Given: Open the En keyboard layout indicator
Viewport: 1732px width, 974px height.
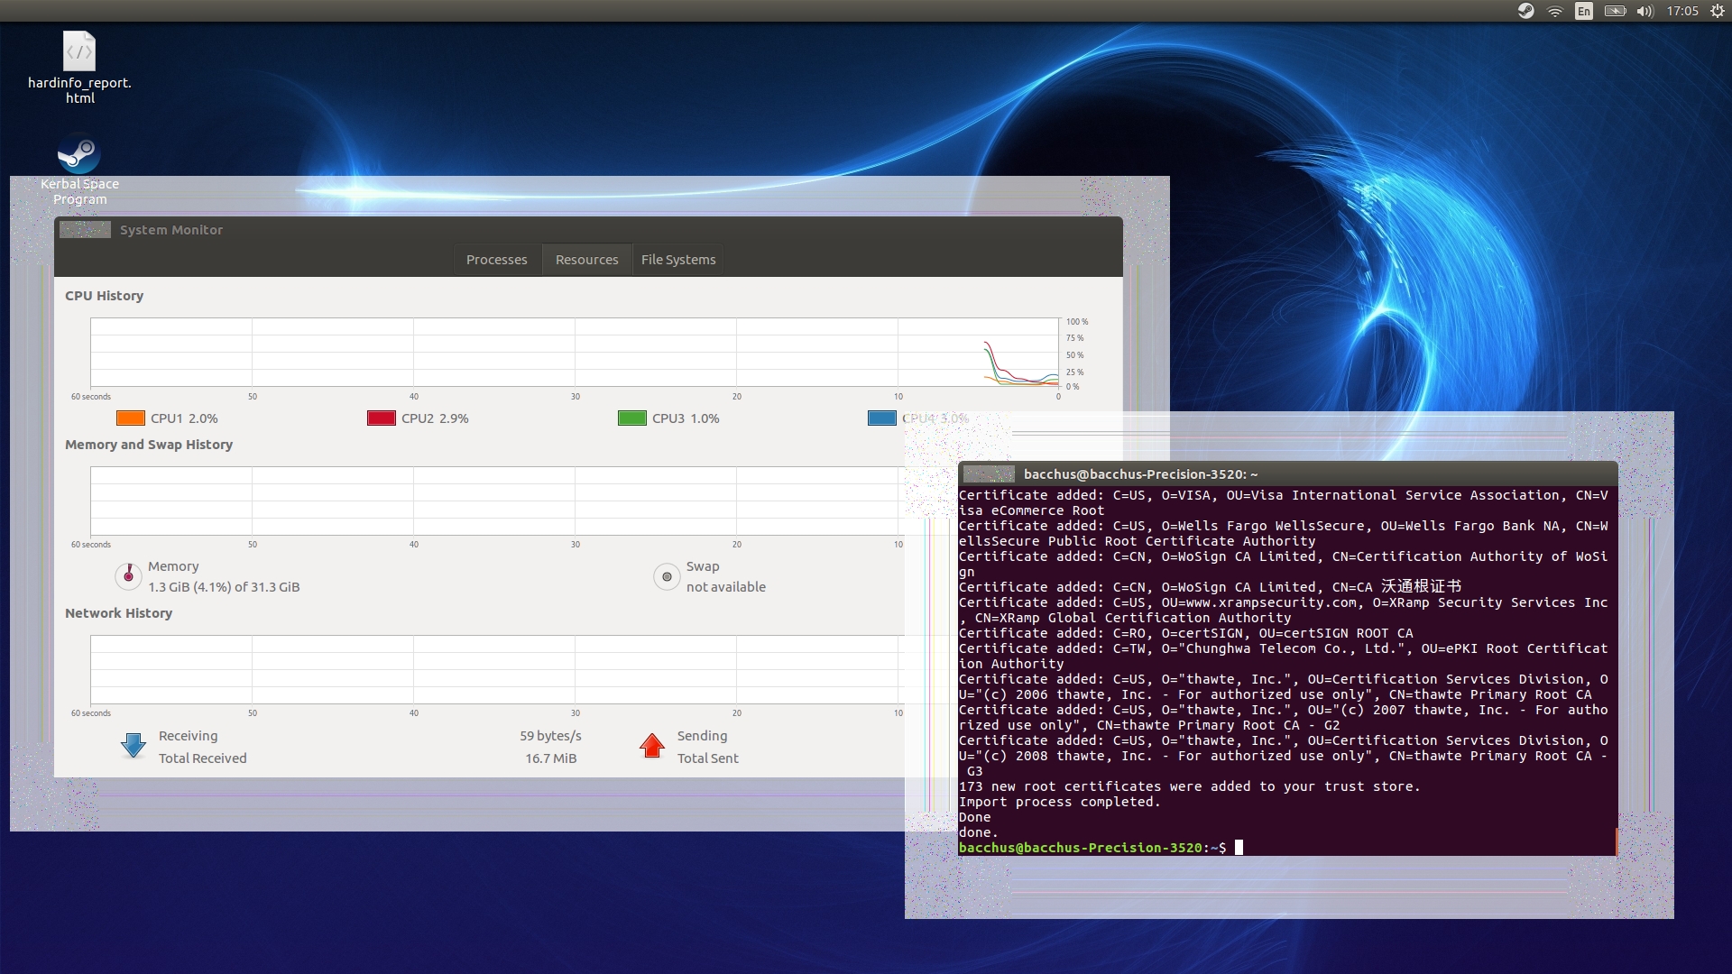Looking at the screenshot, I should pyautogui.click(x=1584, y=11).
